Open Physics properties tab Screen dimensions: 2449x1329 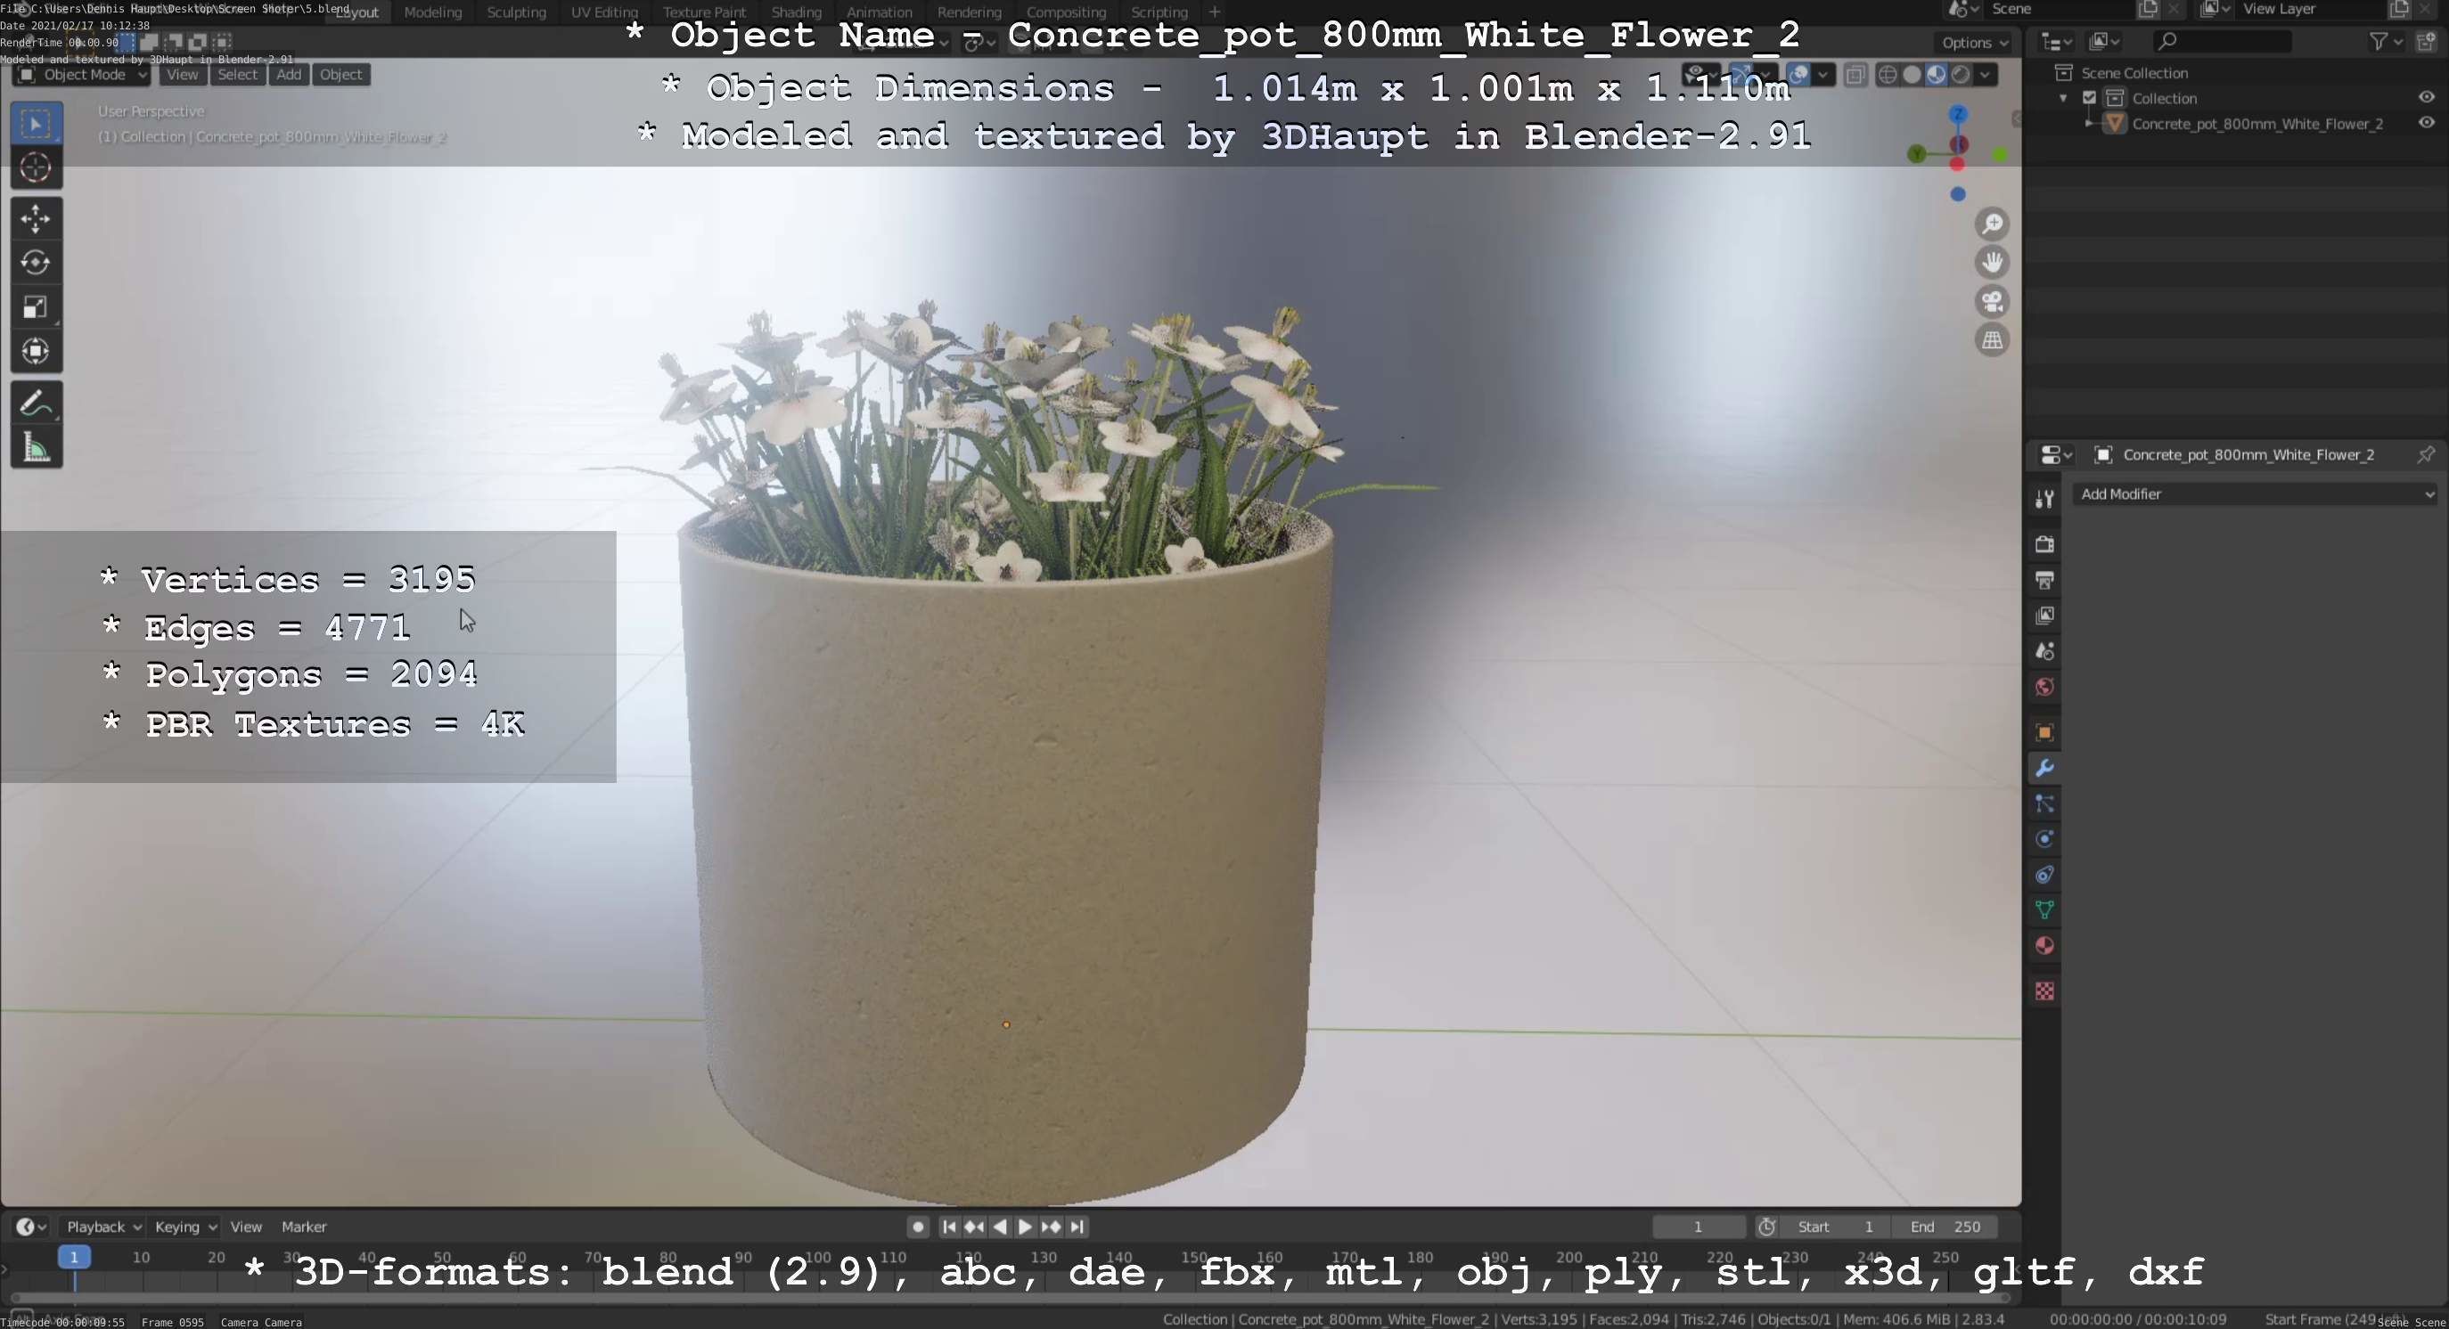pyautogui.click(x=2045, y=839)
